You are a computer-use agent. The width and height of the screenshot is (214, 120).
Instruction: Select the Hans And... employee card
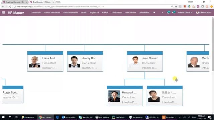coord(45,61)
